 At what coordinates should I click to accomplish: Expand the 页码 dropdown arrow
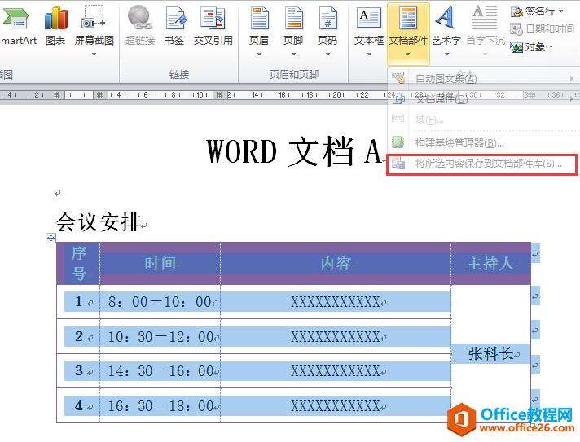(327, 55)
